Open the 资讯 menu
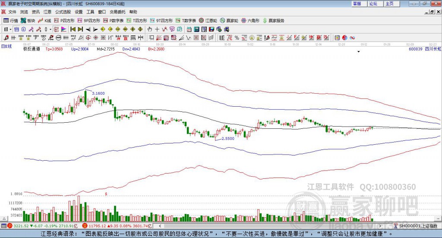The width and height of the screenshot is (442, 238). coord(35,12)
